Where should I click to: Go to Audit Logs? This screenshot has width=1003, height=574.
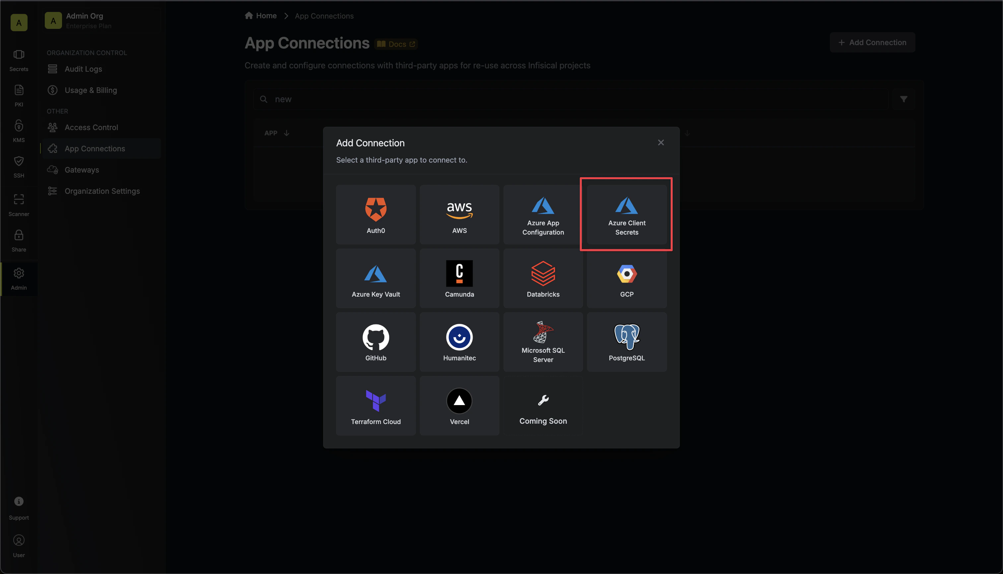tap(102, 69)
